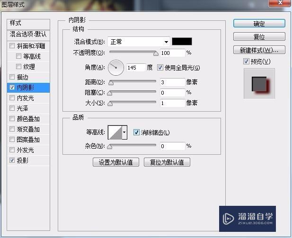The image size is (292, 238).
Task: Open the black shadow color swatch
Action: 182,41
